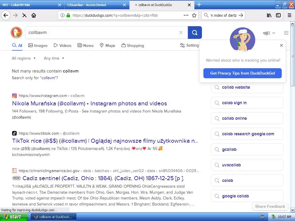Click the page vertical scrollbar thumb
Screen dimensions: 295x221
[293, 56]
